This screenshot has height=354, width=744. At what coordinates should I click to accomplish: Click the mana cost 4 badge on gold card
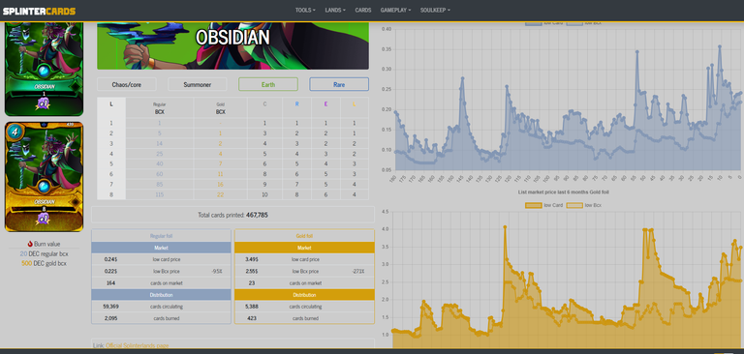pos(15,133)
